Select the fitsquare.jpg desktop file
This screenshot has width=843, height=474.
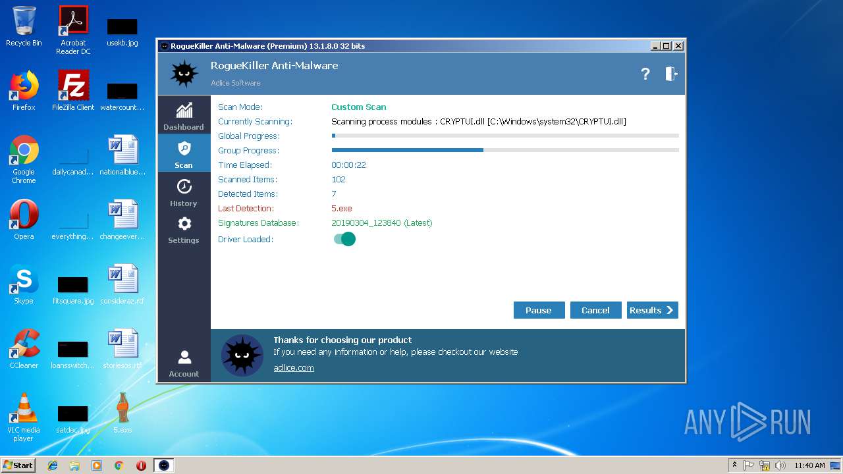(x=73, y=290)
